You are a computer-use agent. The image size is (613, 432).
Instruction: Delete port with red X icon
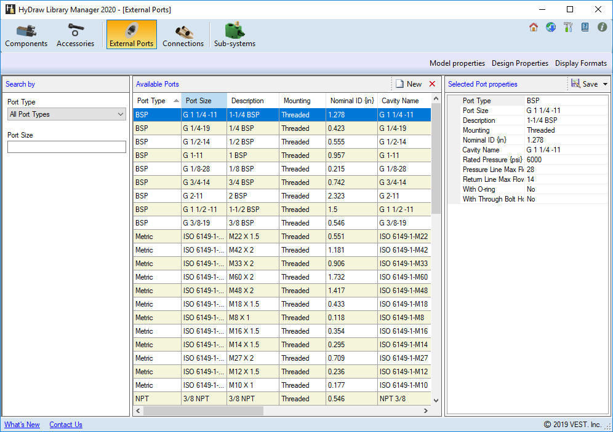tap(433, 84)
